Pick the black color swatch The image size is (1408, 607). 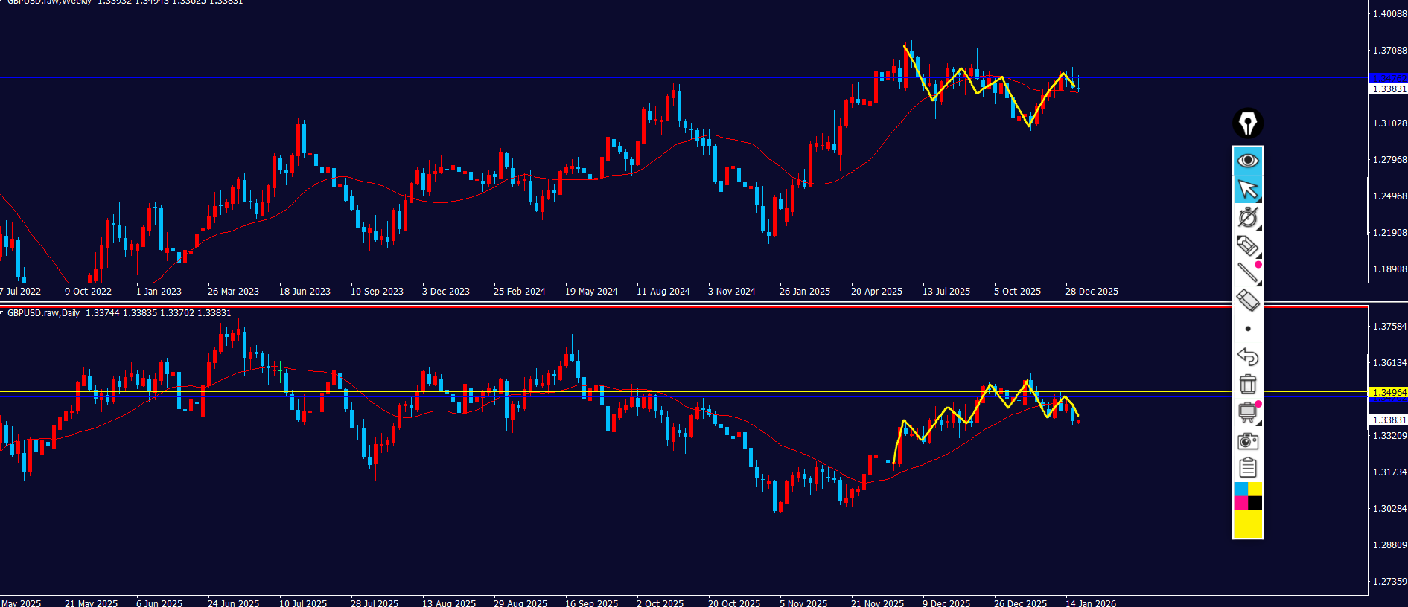[1255, 503]
